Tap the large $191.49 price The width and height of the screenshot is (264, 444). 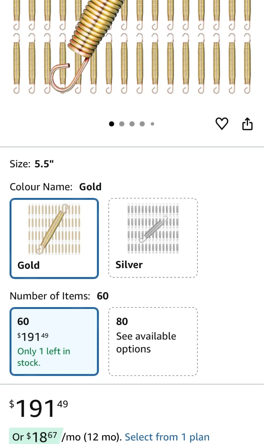pos(39,408)
